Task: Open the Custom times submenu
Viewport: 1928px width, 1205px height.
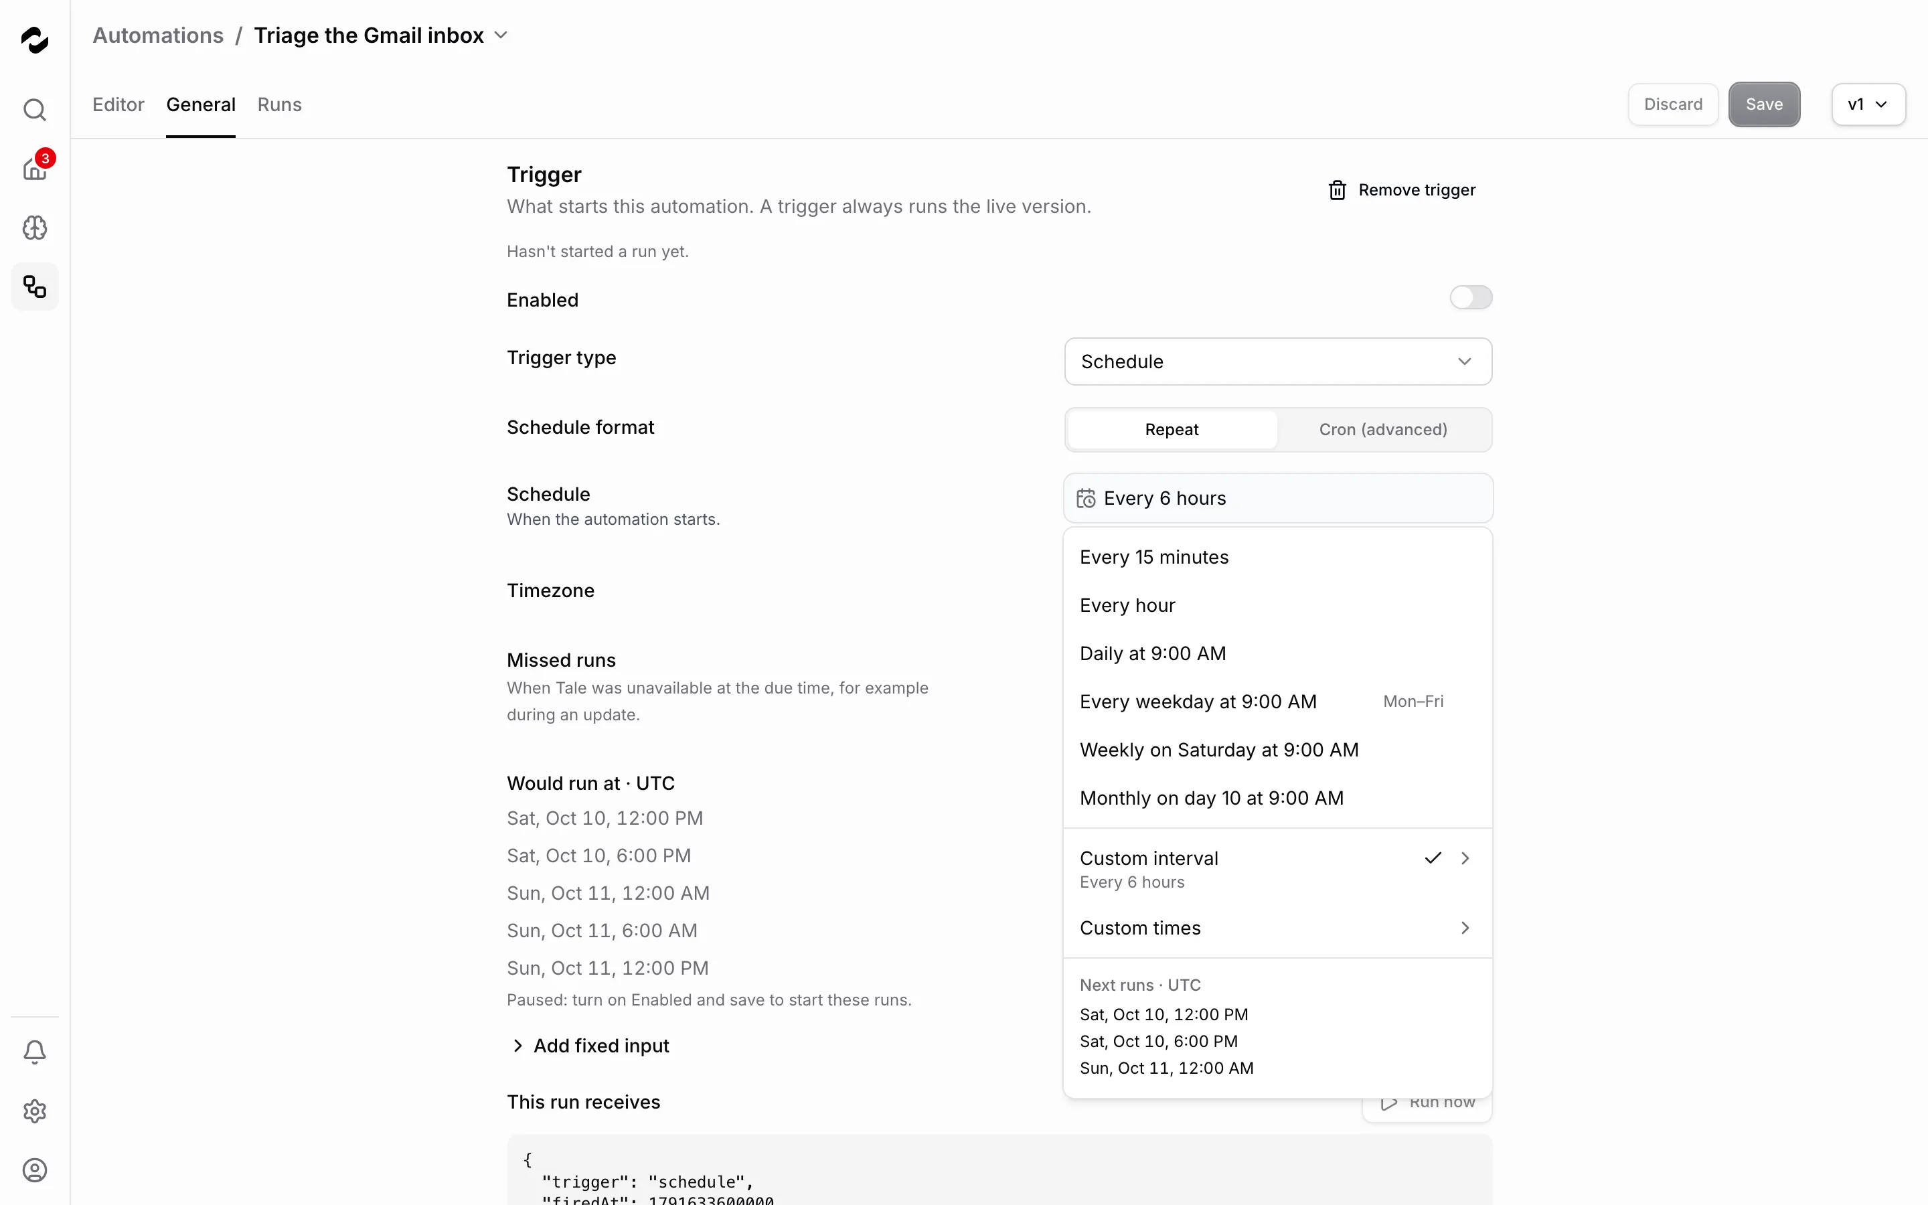Action: (1277, 928)
